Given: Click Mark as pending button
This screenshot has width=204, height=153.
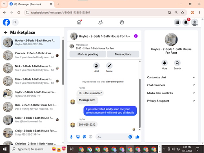Looking at the screenshot, I should (x=88, y=54).
